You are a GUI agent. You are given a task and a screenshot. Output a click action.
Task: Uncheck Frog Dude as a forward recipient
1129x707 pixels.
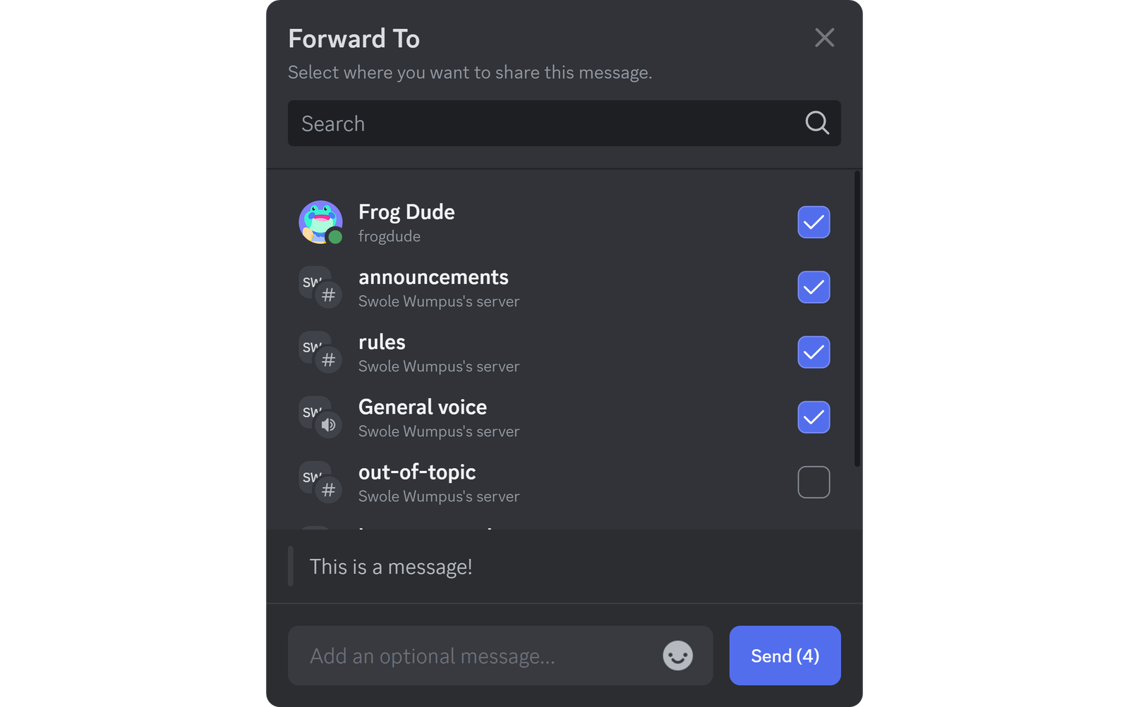814,222
